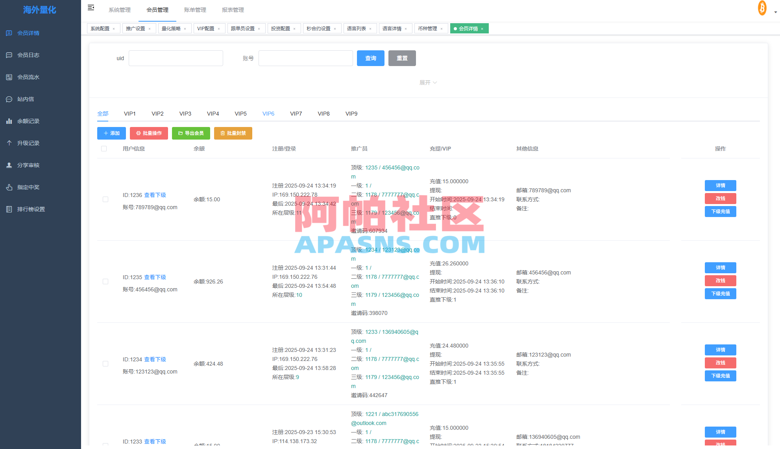Collapse the sidebar with the hamburger icon
The height and width of the screenshot is (449, 780).
click(91, 7)
